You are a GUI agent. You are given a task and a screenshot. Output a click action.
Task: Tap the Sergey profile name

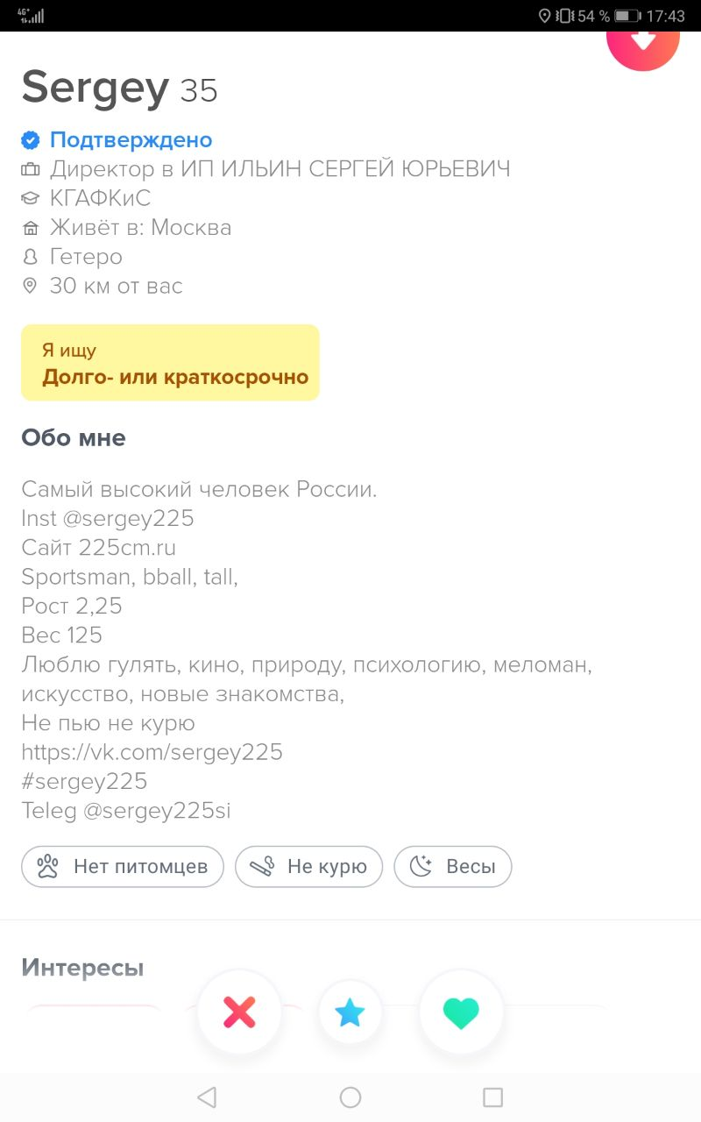pos(95,88)
